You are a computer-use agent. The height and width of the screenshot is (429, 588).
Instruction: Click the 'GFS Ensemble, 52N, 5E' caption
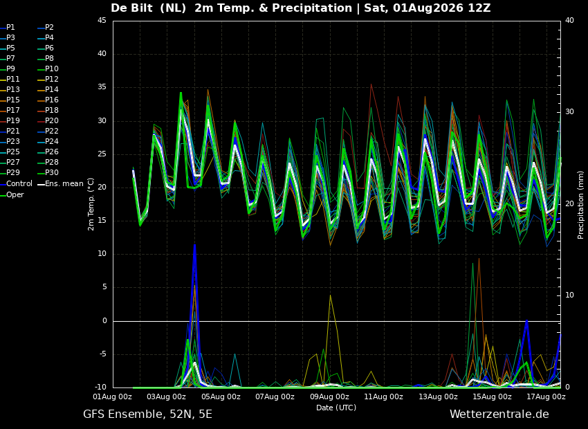pyautogui.click(x=148, y=414)
